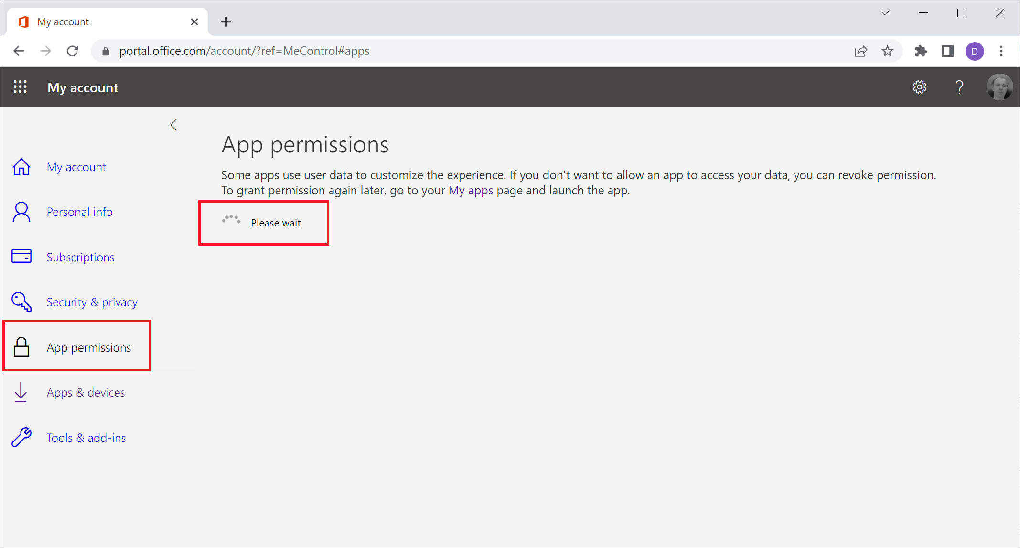Click the Please wait progress indicator

pyautogui.click(x=263, y=223)
